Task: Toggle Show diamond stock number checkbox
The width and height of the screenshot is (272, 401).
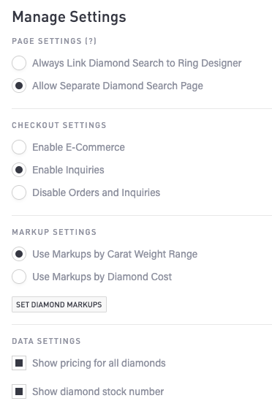Action: (19, 391)
